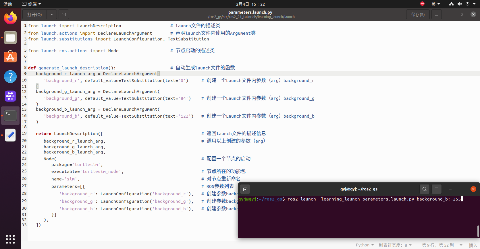Open Ubuntu Software from the dock
480x249 pixels.
click(x=10, y=57)
